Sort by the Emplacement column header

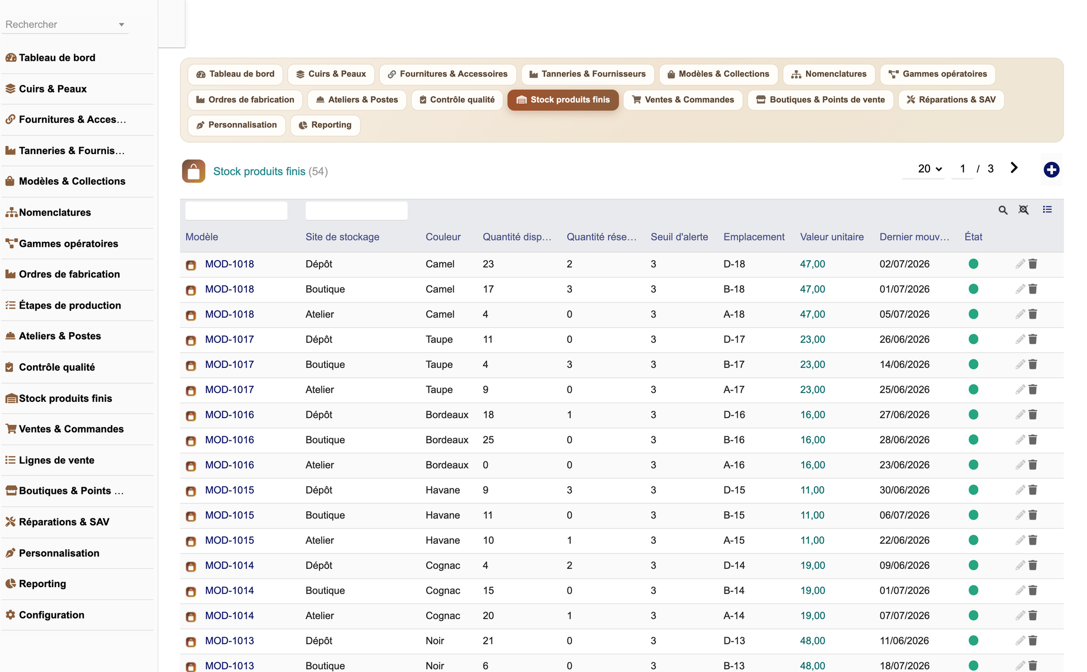pos(754,237)
